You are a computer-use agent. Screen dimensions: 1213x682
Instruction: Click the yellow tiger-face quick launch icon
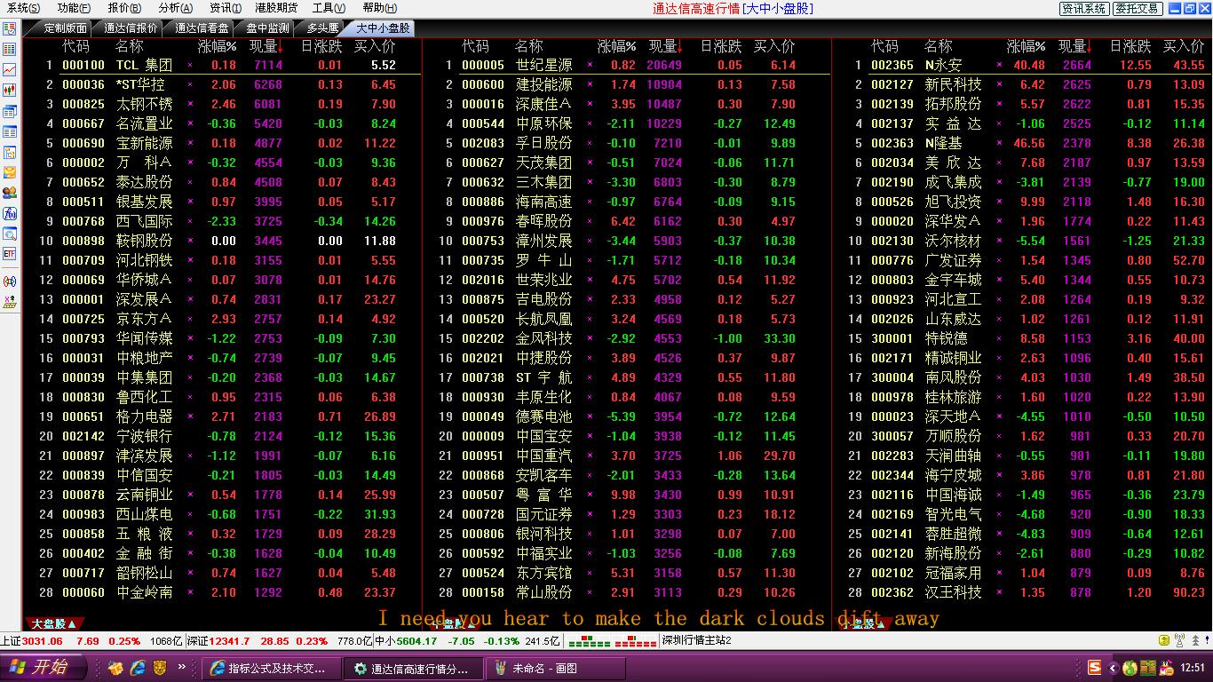pos(160,668)
